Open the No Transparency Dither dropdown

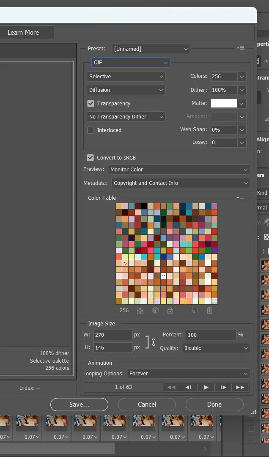click(126, 117)
